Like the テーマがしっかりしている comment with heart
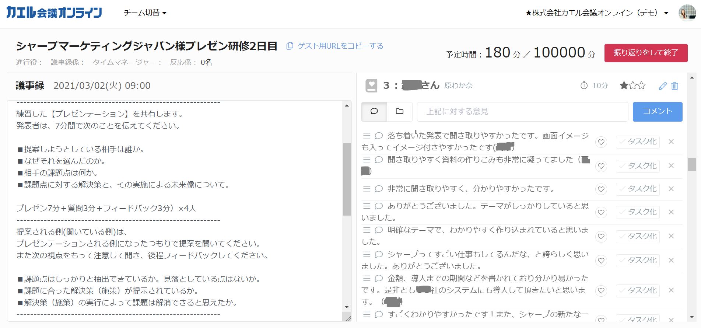 click(601, 212)
